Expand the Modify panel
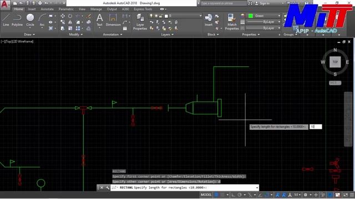Screen dimensions: 355x199 (76, 34)
